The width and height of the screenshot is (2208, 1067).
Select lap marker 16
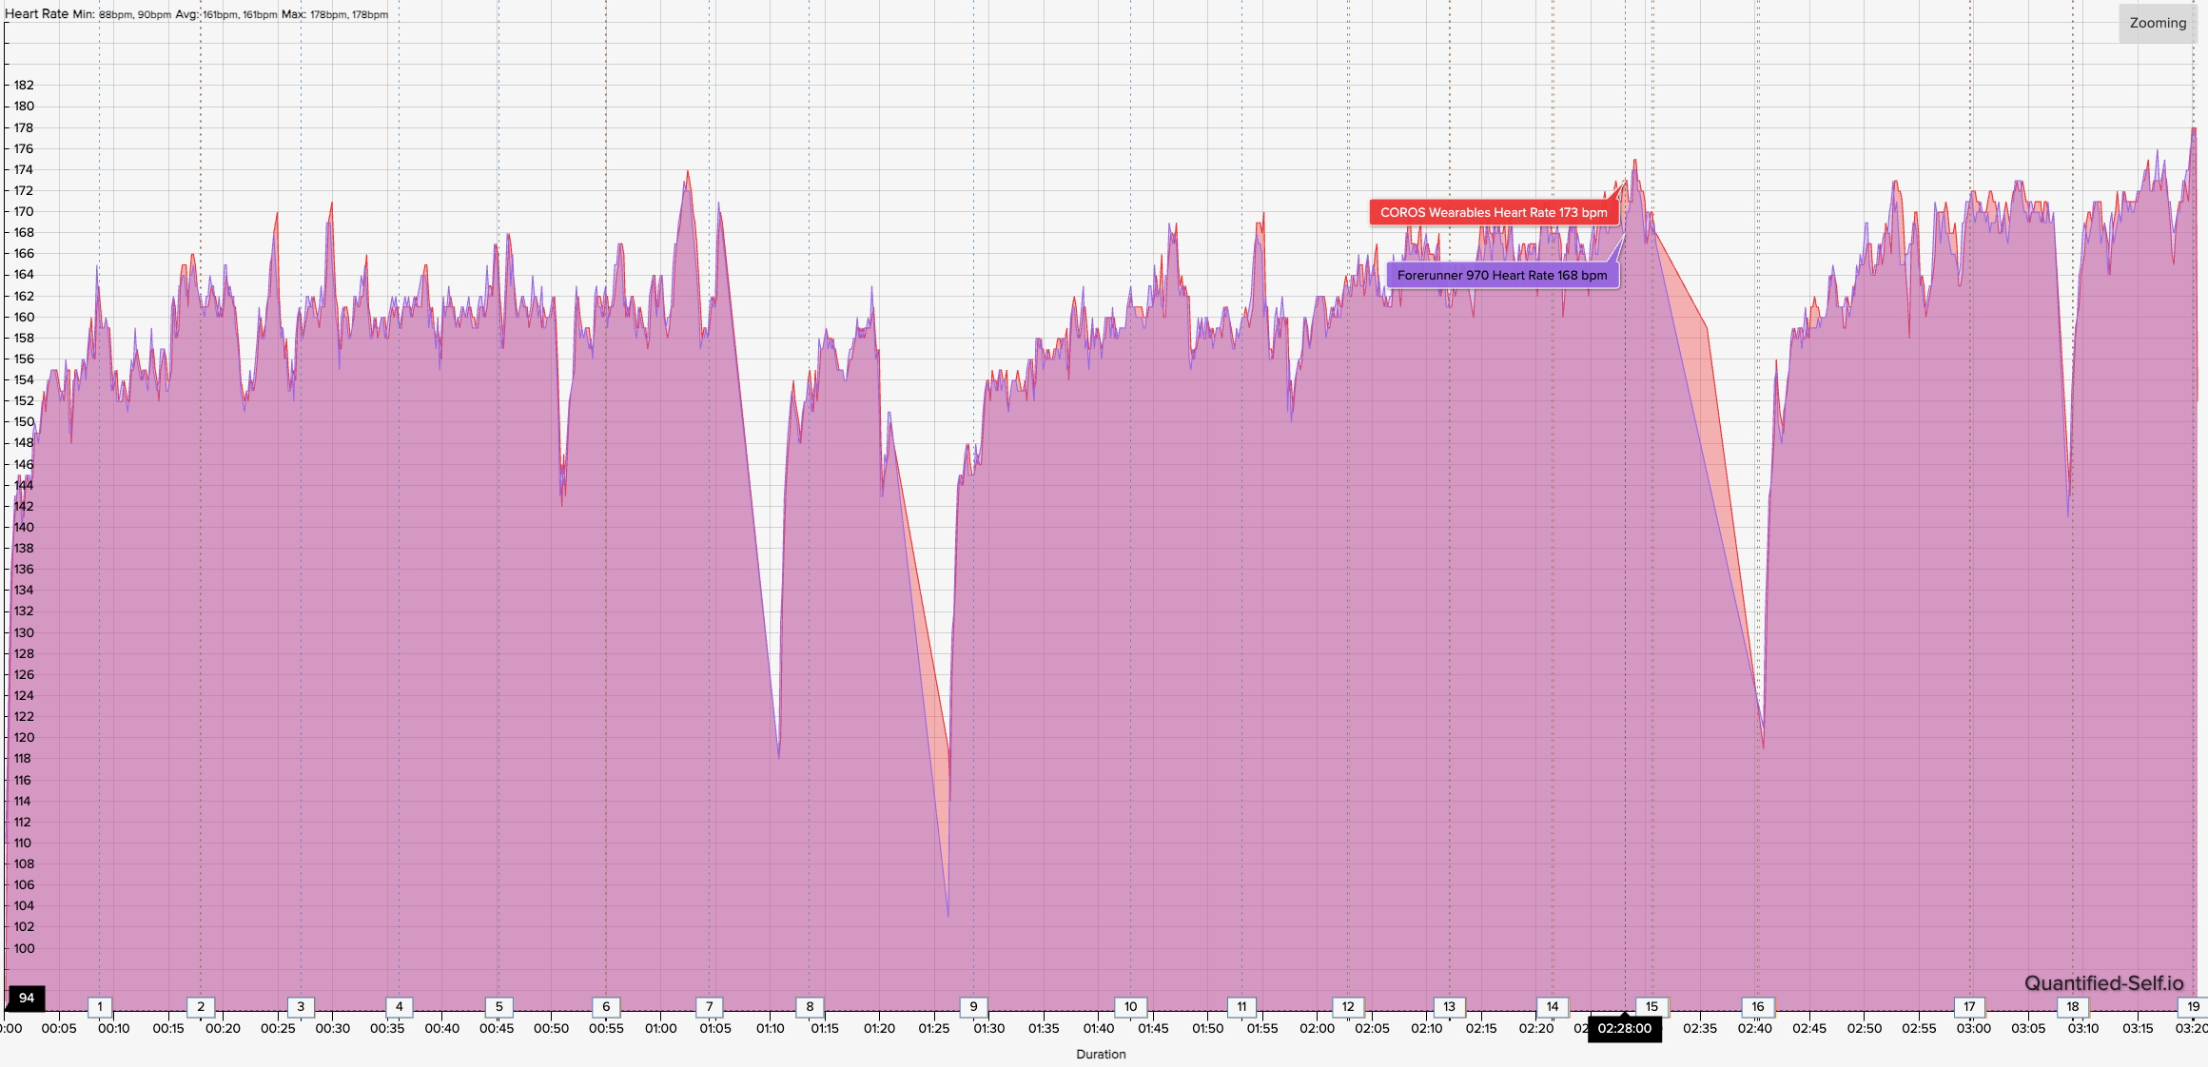point(1757,1006)
